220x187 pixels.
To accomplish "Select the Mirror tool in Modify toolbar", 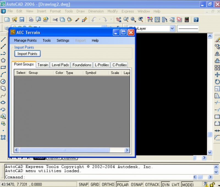I will 217,54.
